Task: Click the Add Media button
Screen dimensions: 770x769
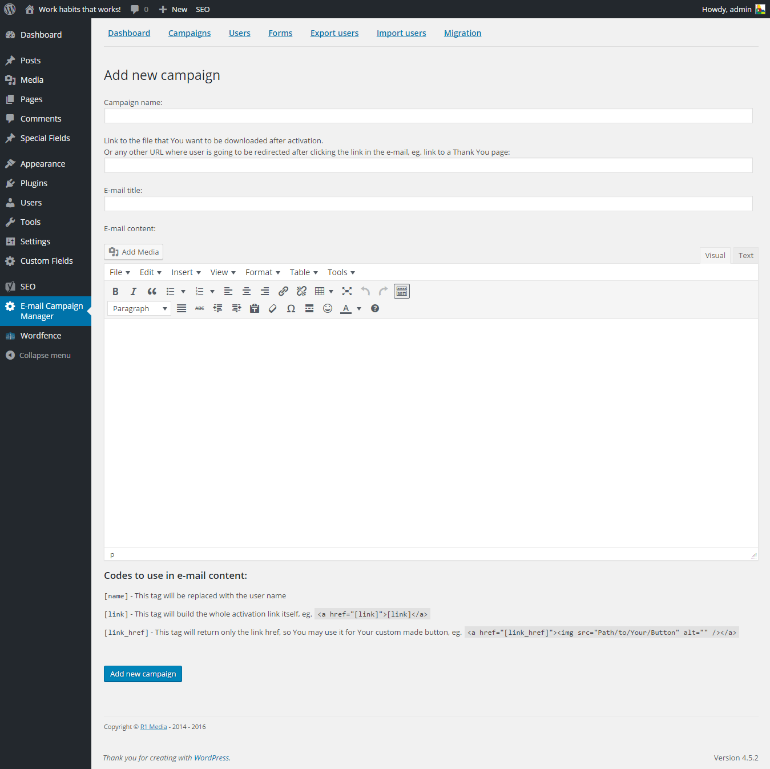Action: (134, 252)
